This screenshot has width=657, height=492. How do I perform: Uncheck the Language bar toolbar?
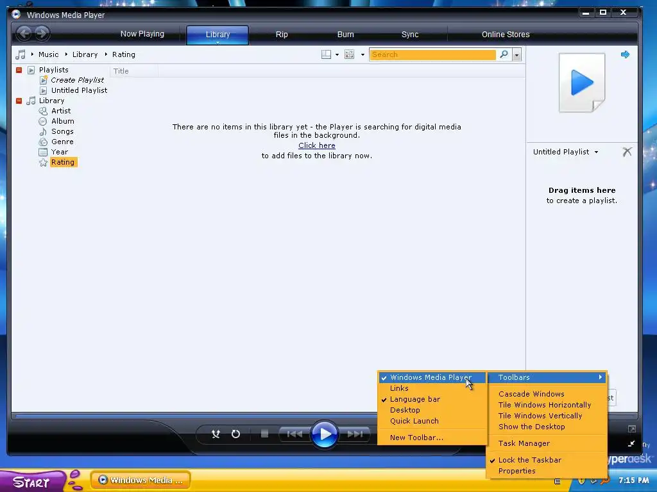(432, 399)
